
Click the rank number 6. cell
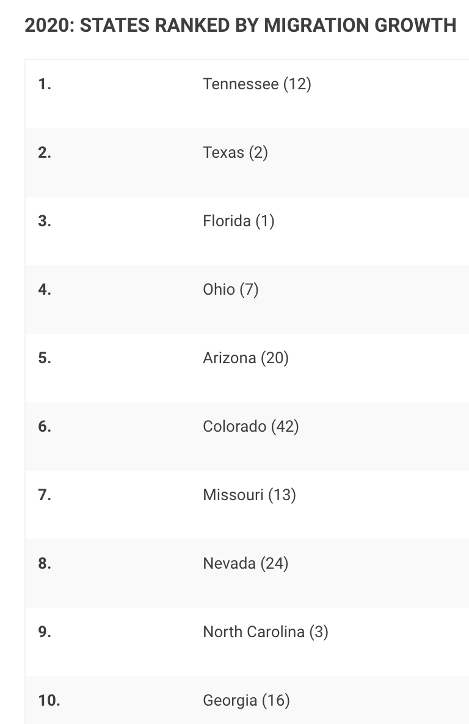pyautogui.click(x=45, y=426)
